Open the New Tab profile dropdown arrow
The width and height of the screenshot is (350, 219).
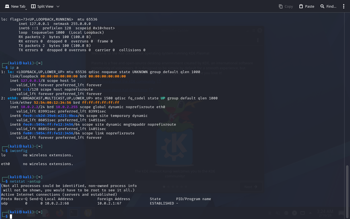tap(26, 9)
